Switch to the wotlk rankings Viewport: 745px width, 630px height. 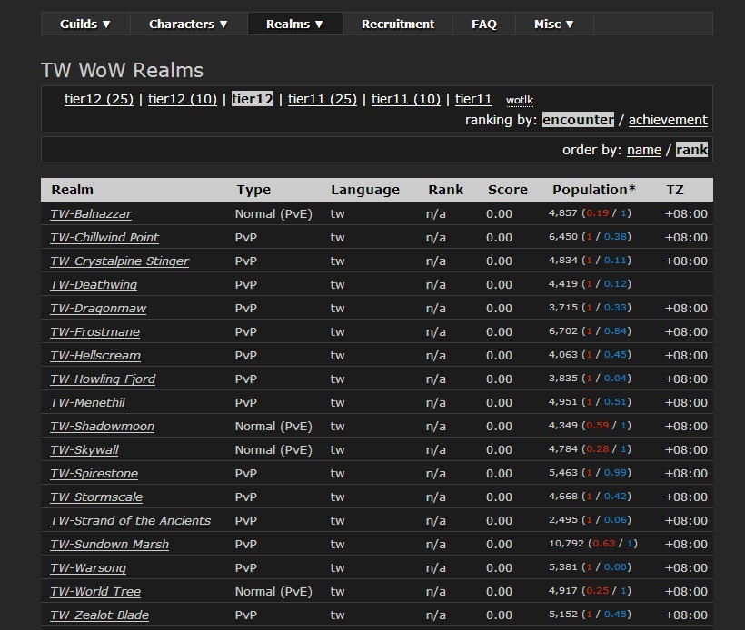[520, 100]
